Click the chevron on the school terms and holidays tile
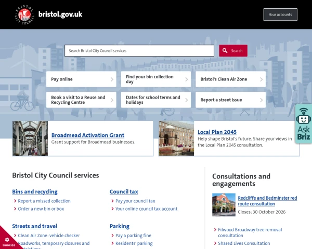 pyautogui.click(x=187, y=100)
